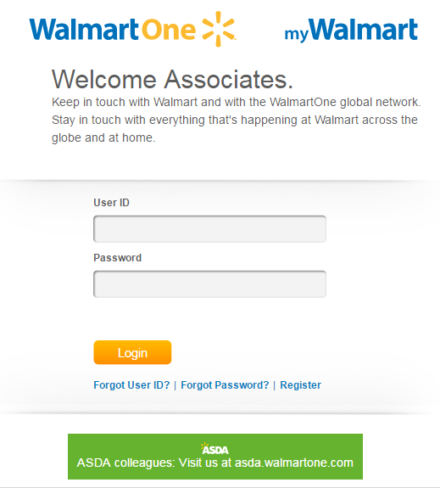Click the Welcome Associates heading
This screenshot has height=488, width=440.
click(172, 80)
